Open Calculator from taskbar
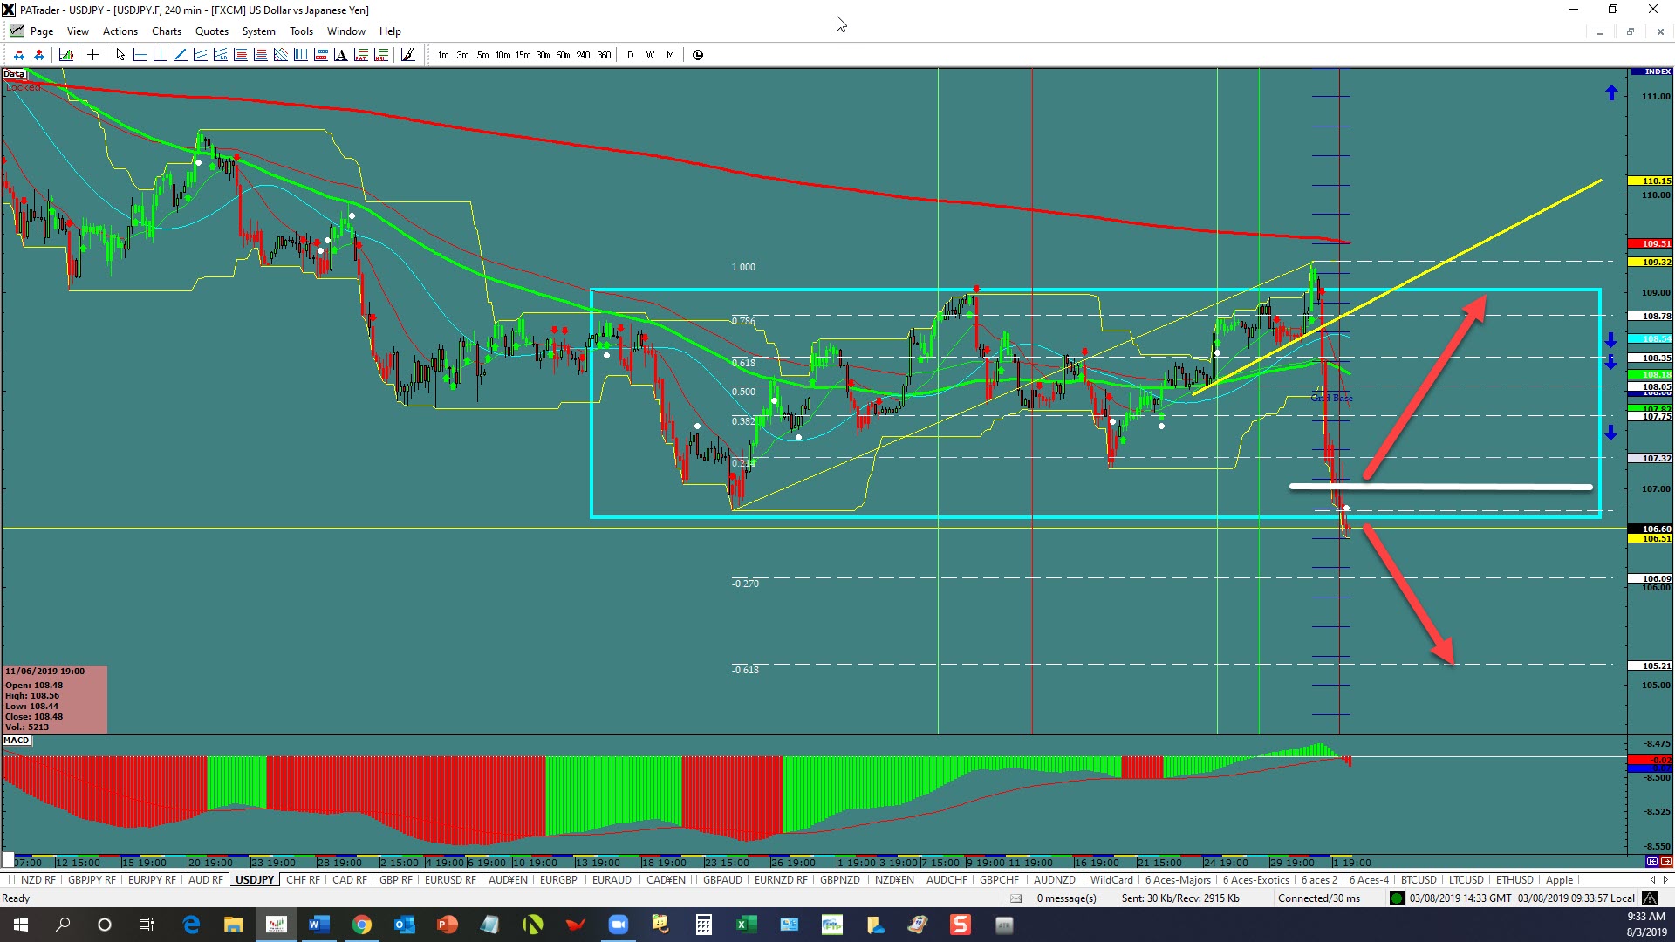 coord(703,925)
